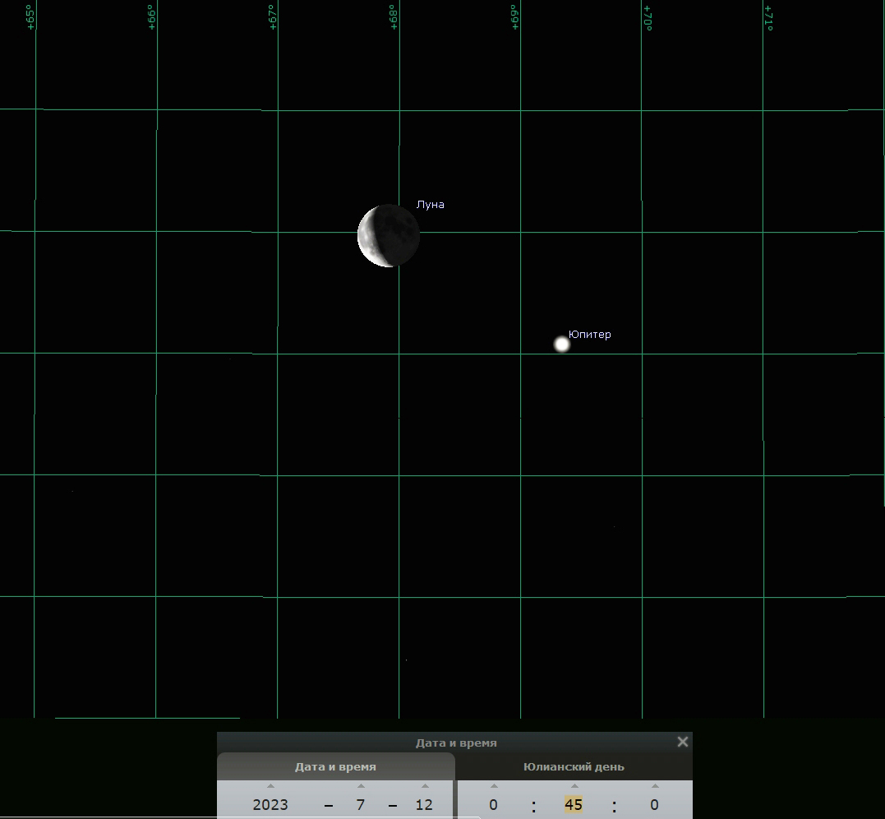This screenshot has height=819, width=885.
Task: Click the +68° grid label
Action: click(x=394, y=17)
